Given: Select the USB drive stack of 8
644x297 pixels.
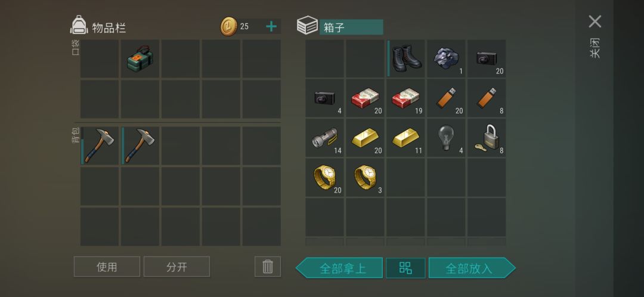Looking at the screenshot, I should pyautogui.click(x=487, y=98).
